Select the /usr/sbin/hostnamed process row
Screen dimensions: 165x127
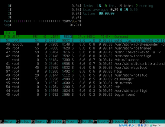click(82, 48)
